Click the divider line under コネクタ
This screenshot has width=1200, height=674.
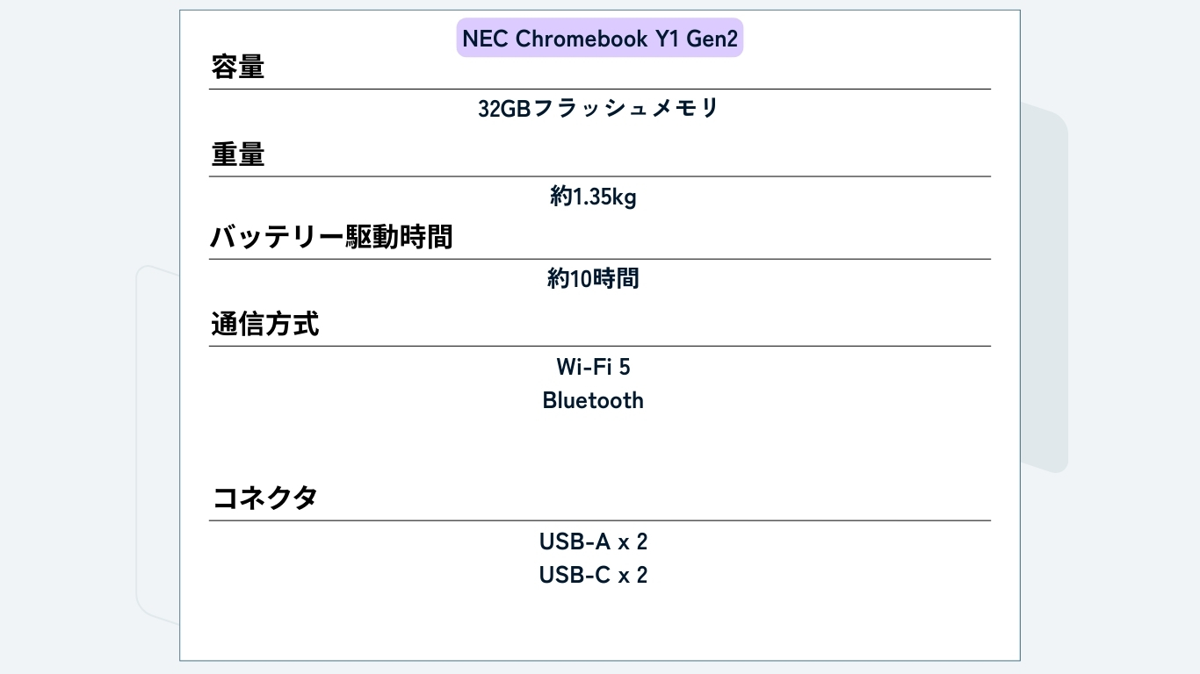pyautogui.click(x=600, y=520)
